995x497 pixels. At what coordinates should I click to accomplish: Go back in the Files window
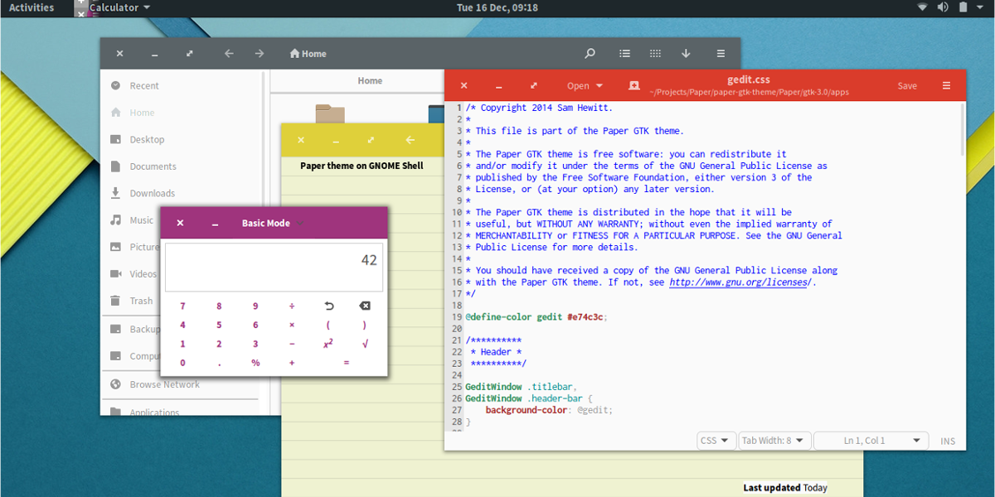[229, 54]
